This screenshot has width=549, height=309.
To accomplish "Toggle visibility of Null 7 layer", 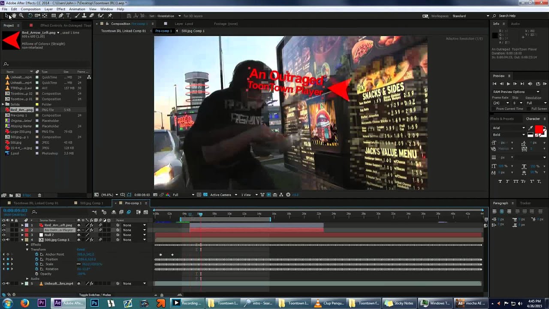I will pyautogui.click(x=4, y=235).
